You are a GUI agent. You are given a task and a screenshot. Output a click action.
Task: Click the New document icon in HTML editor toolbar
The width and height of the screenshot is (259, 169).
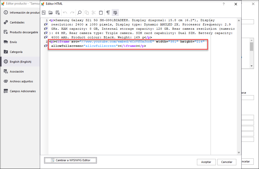click(x=44, y=13)
